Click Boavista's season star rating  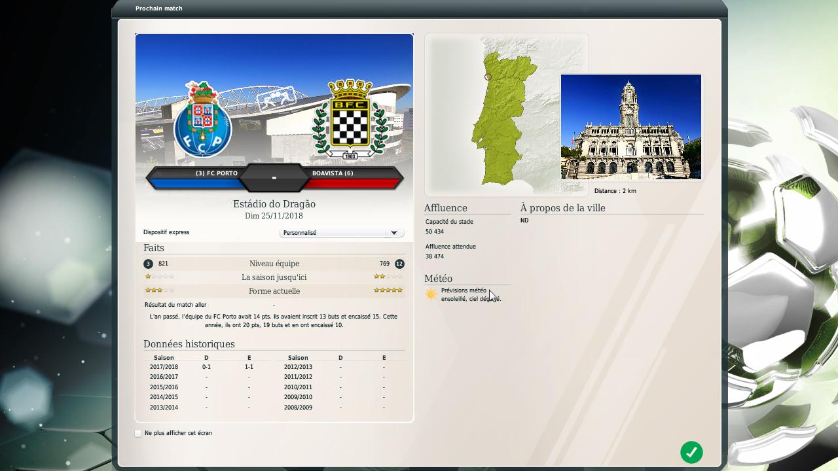(x=388, y=277)
